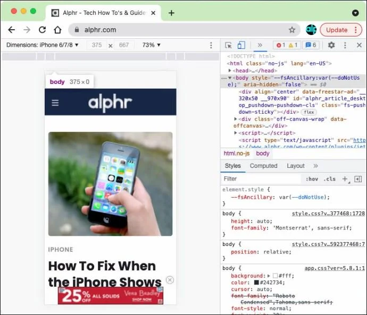Open DevTools settings gear
The image size is (367, 315).
331,45
